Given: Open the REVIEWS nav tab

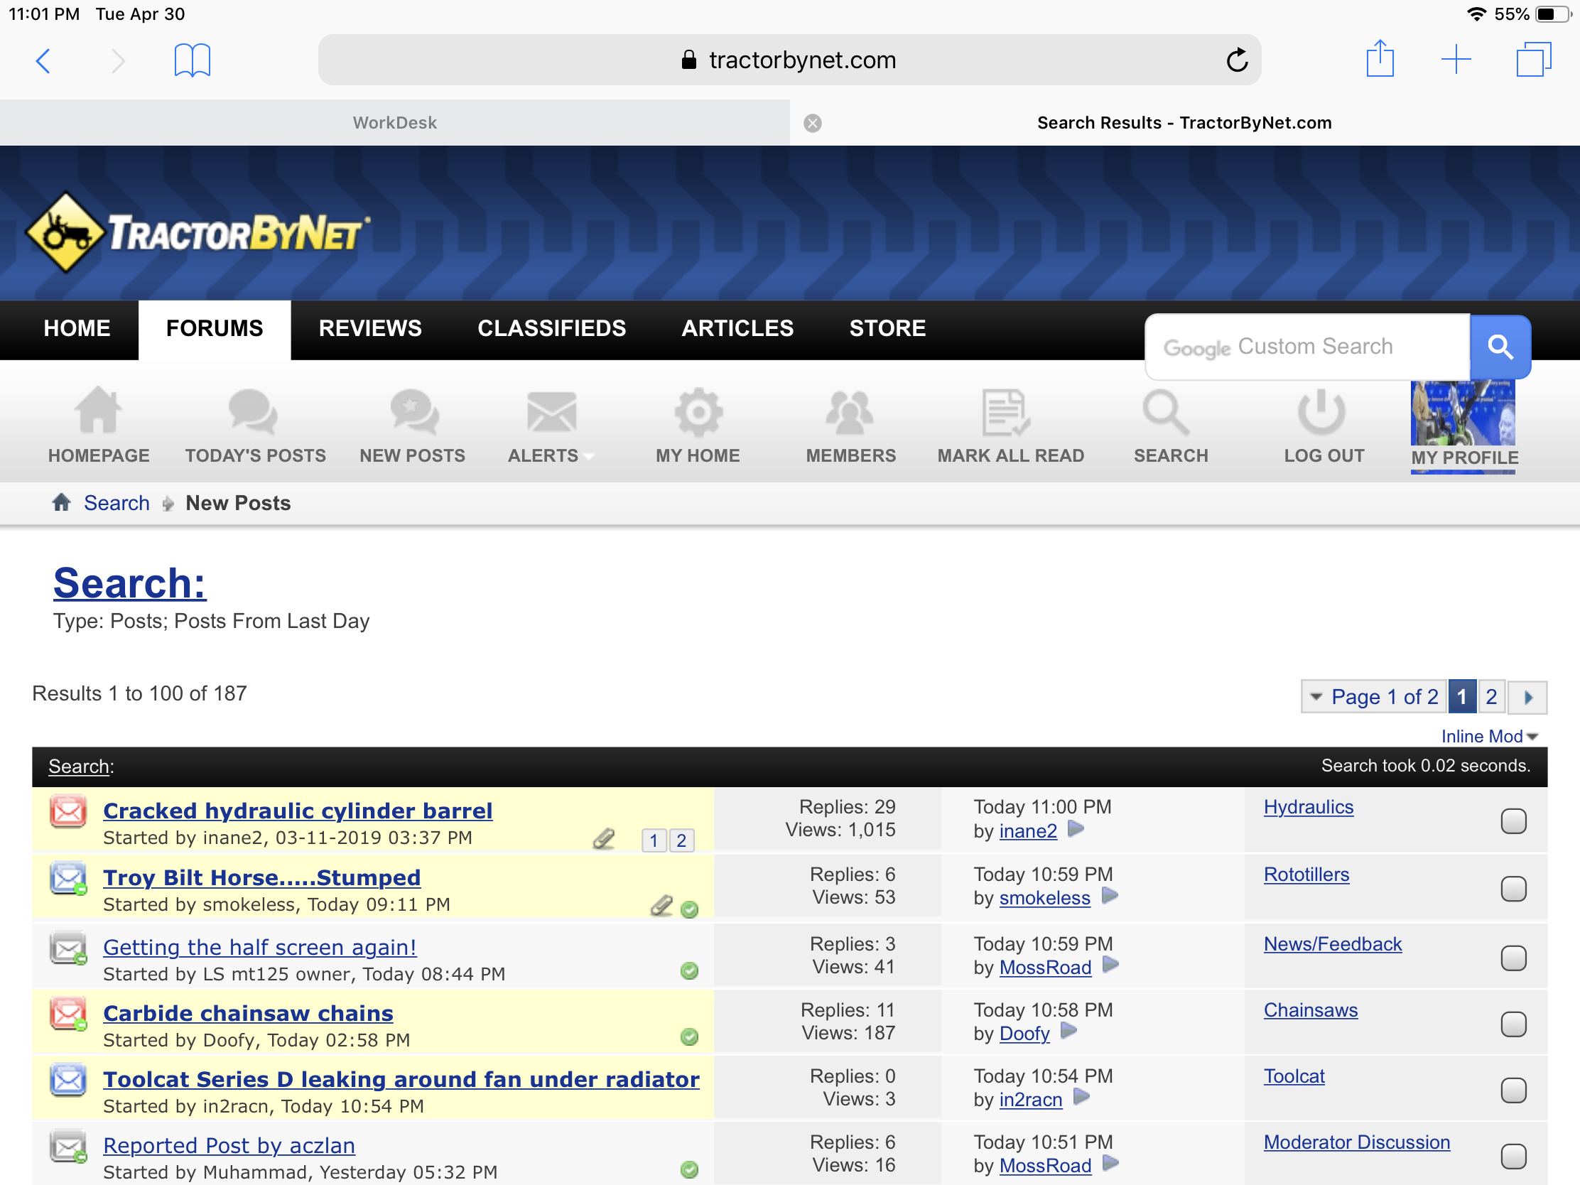Looking at the screenshot, I should (370, 328).
